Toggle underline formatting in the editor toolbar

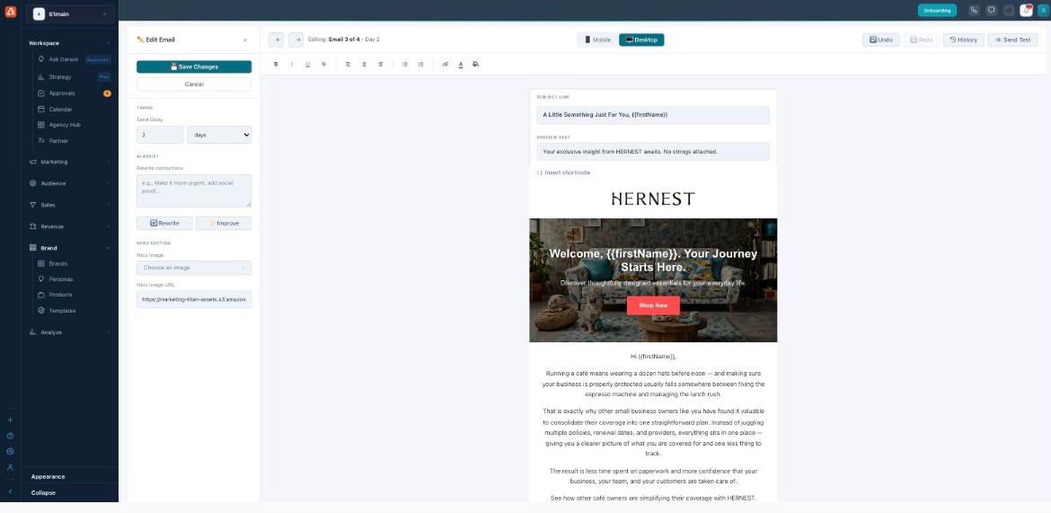[307, 65]
